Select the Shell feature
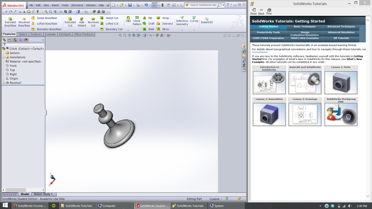372x209 pixels. tap(148, 29)
